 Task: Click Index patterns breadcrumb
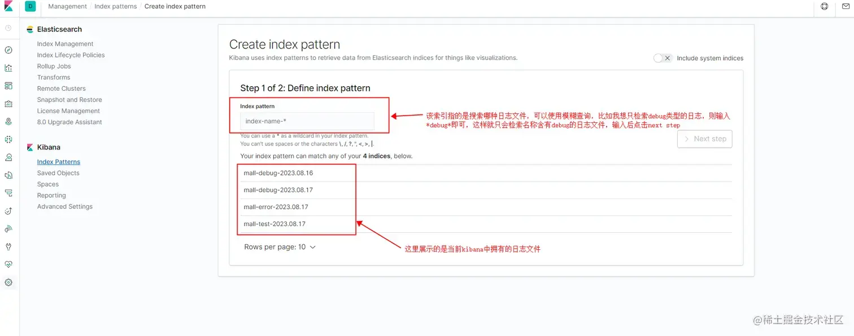116,6
